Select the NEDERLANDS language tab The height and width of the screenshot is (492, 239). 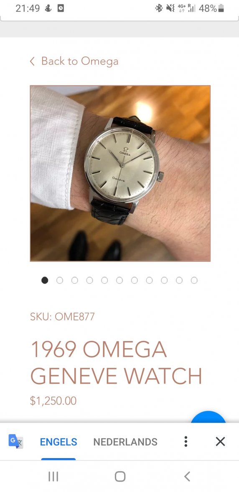point(125,442)
